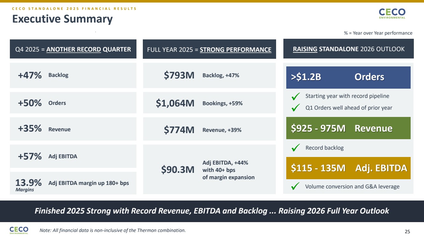Click the CECO Environmental logo top right
Screen dimensions: 424x238
pos(392,13)
